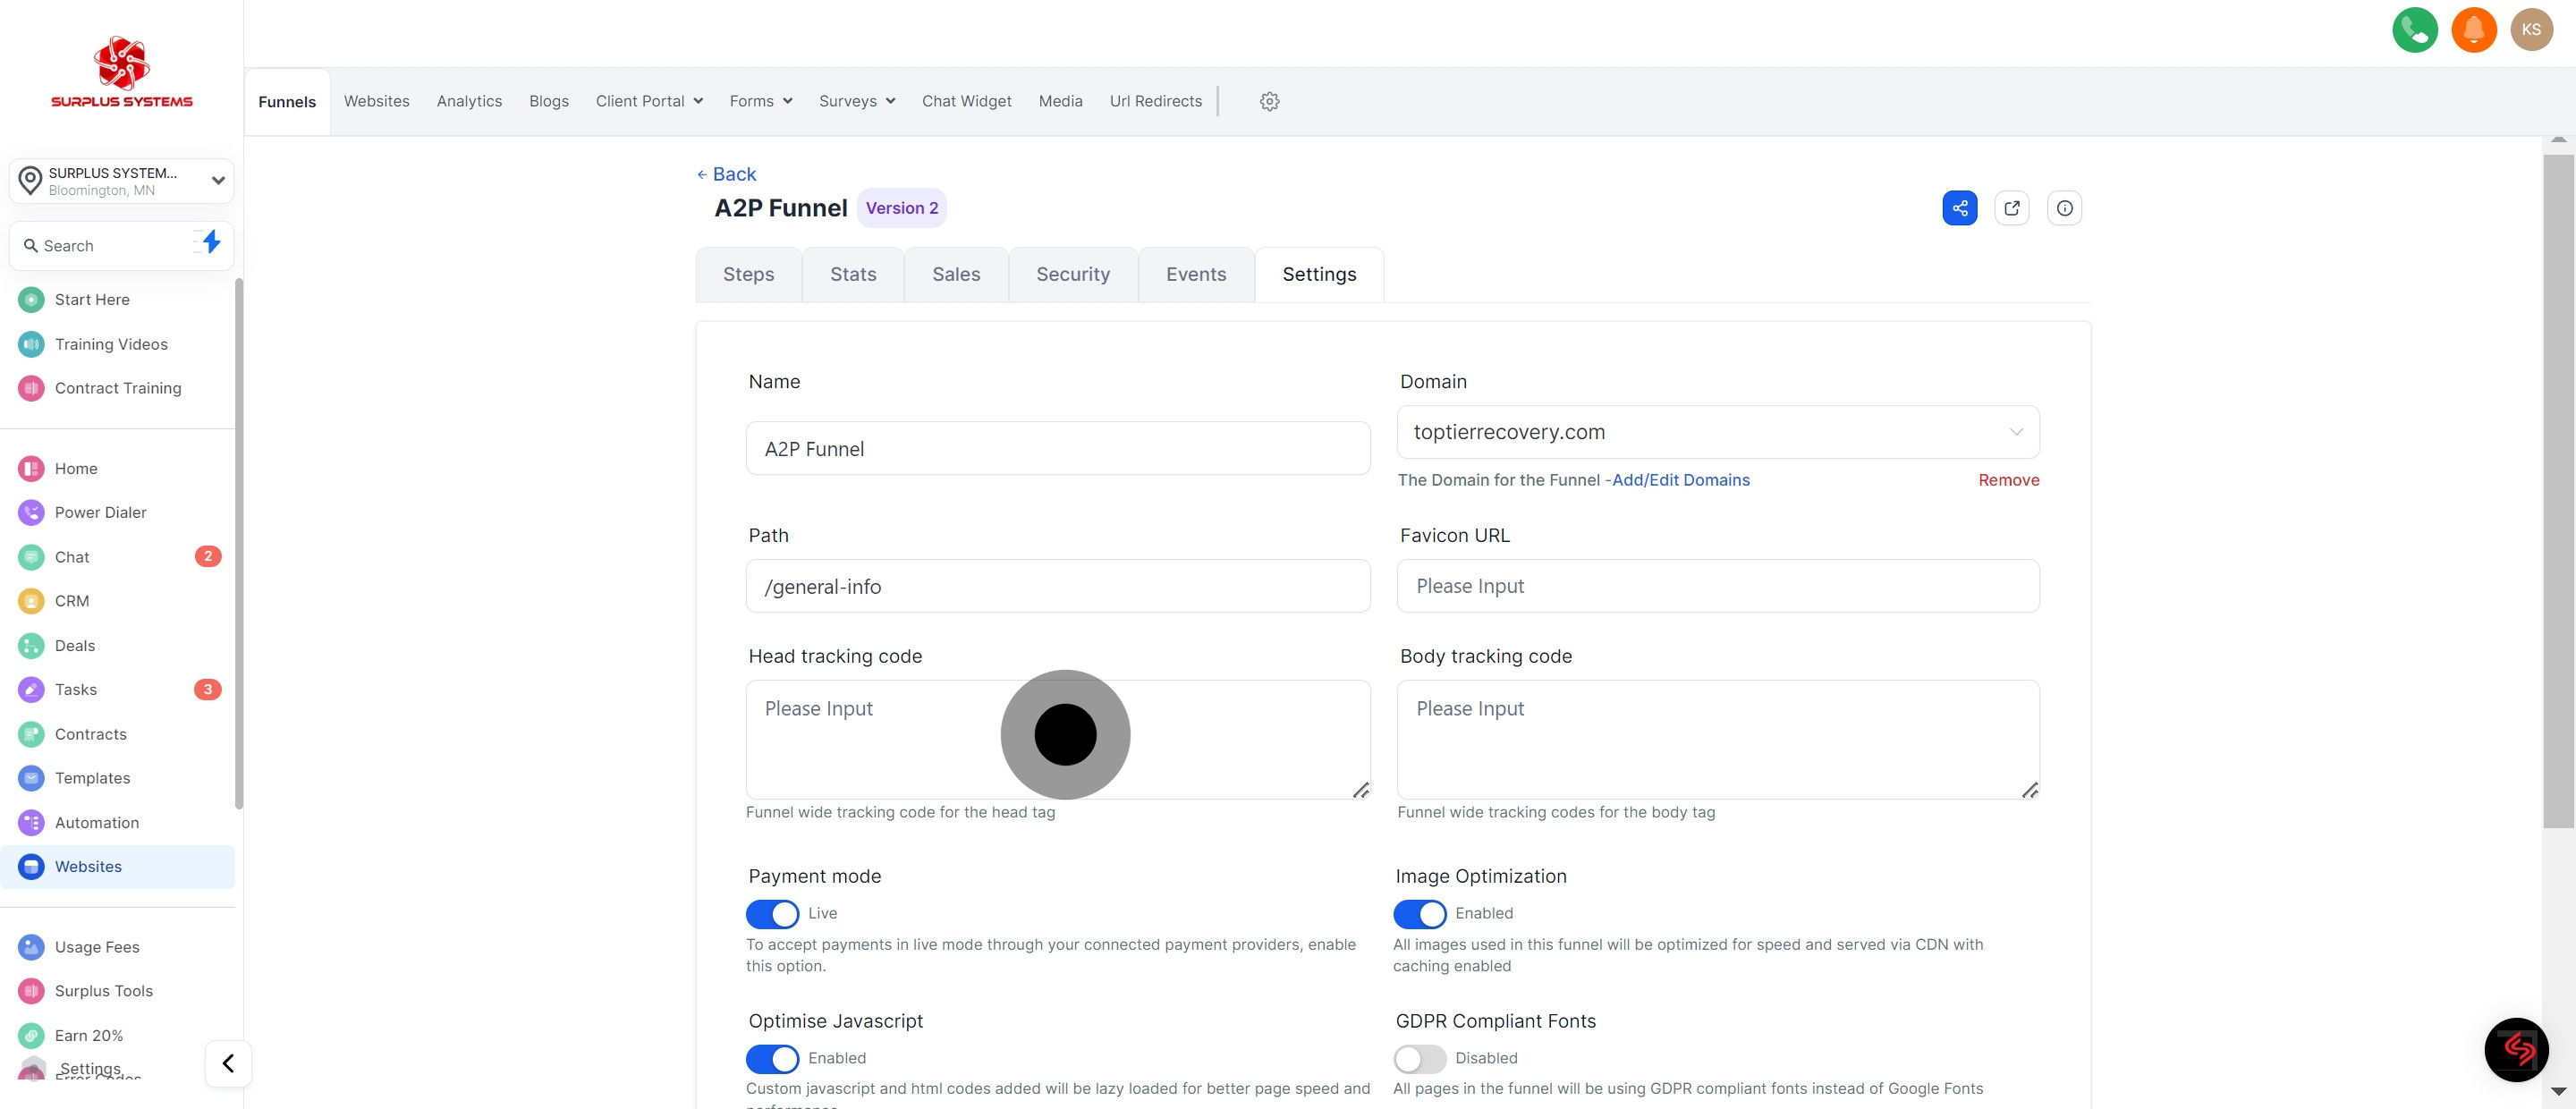The width and height of the screenshot is (2576, 1109).
Task: Open funnel in new tab icon
Action: [2011, 208]
